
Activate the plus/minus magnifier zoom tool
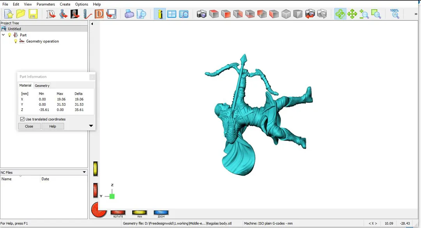[364, 14]
